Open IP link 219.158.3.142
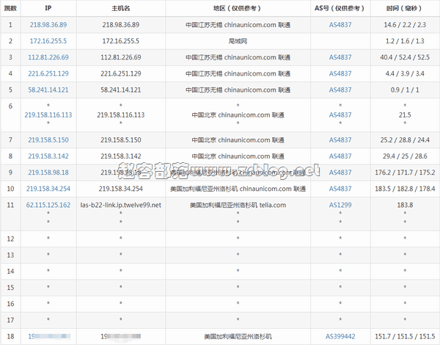Screen dimensions: 440x345 pyautogui.click(x=48, y=156)
